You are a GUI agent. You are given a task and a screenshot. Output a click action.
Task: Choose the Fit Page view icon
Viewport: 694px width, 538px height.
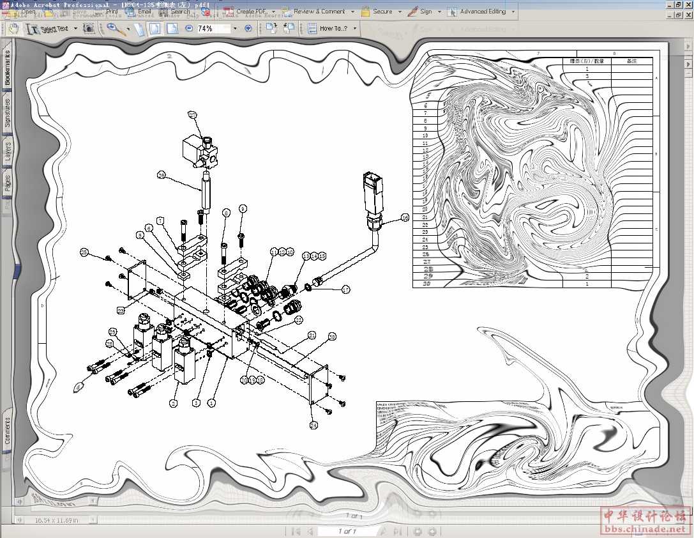[x=155, y=29]
